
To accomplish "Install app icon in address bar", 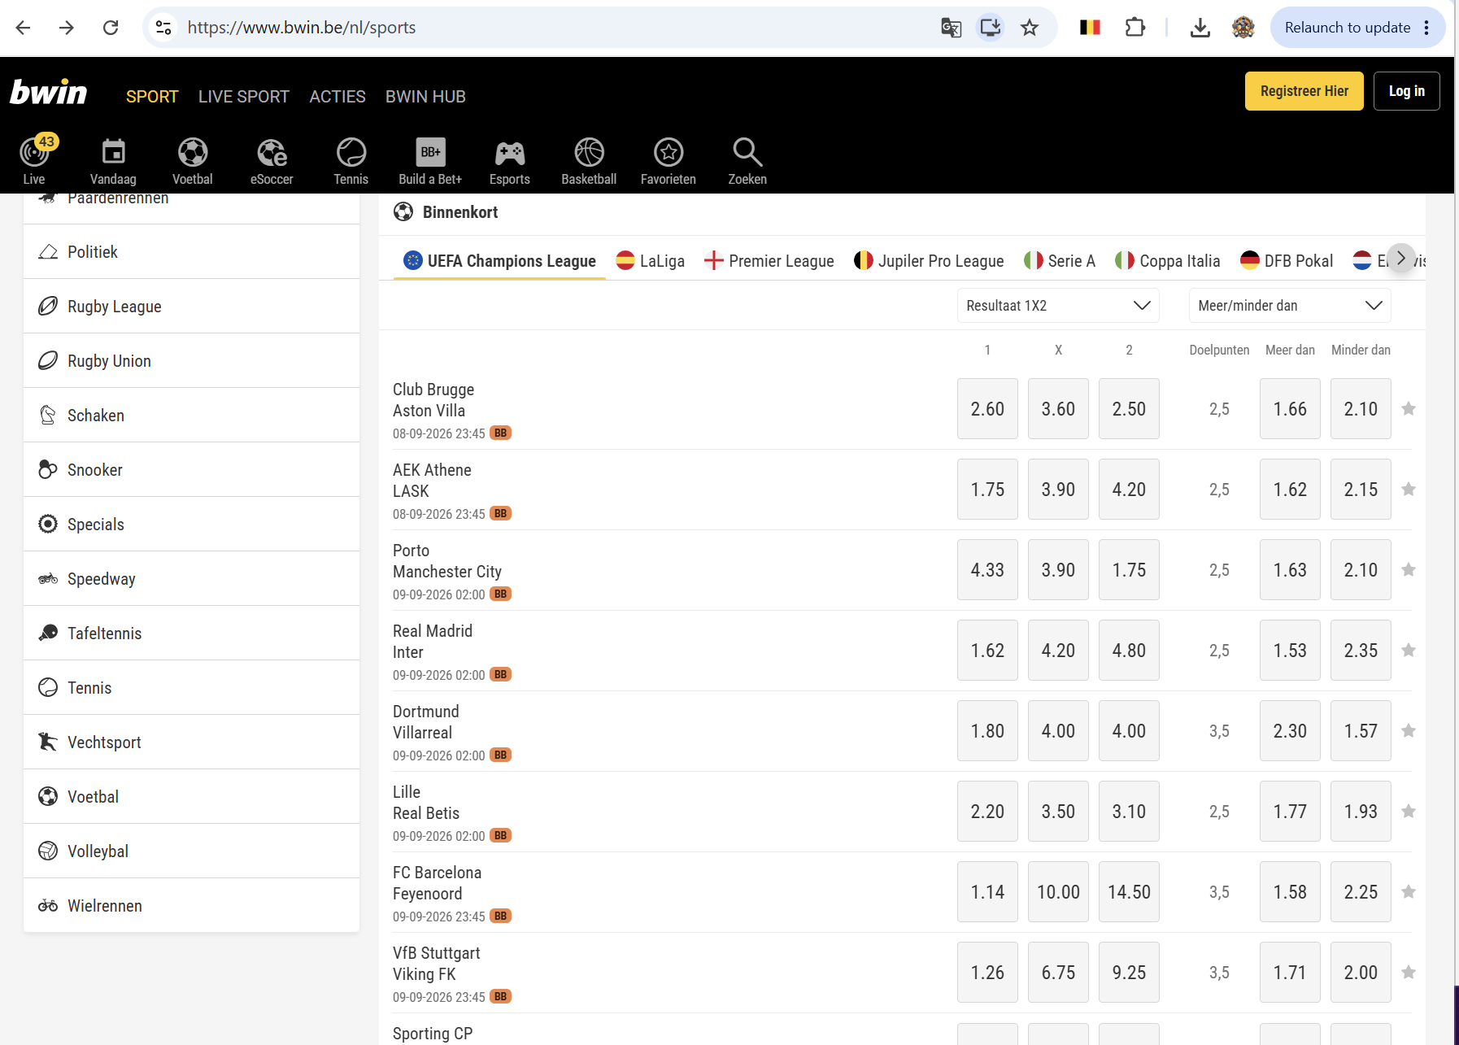I will point(990,28).
